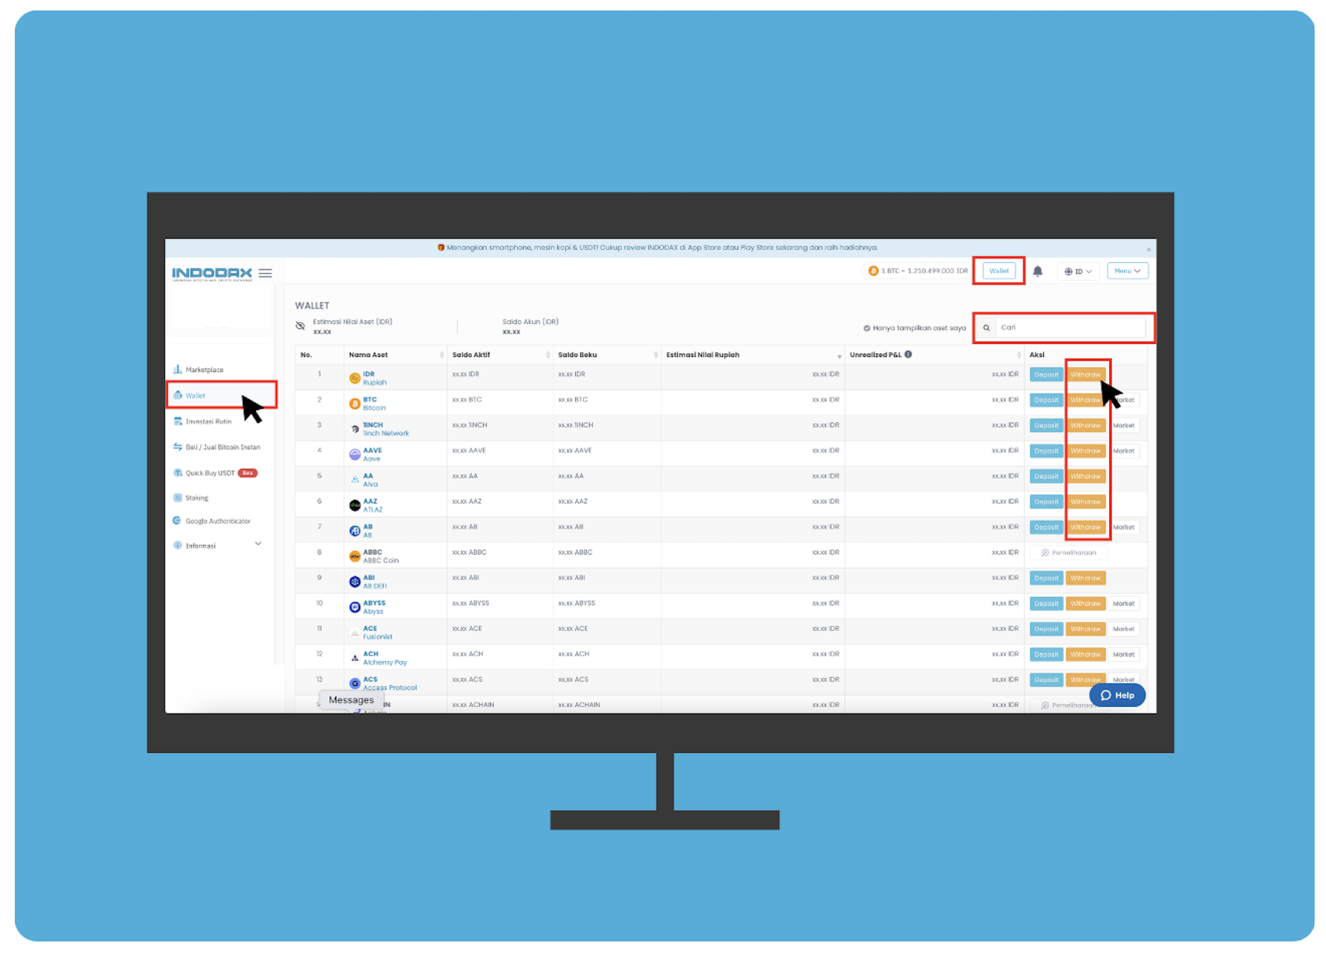Click Deposit button for BTC row
The height and width of the screenshot is (953, 1326).
click(1045, 400)
